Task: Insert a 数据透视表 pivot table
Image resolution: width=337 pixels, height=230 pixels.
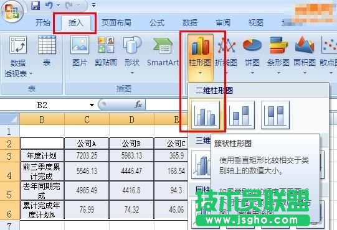Action: click(18, 57)
